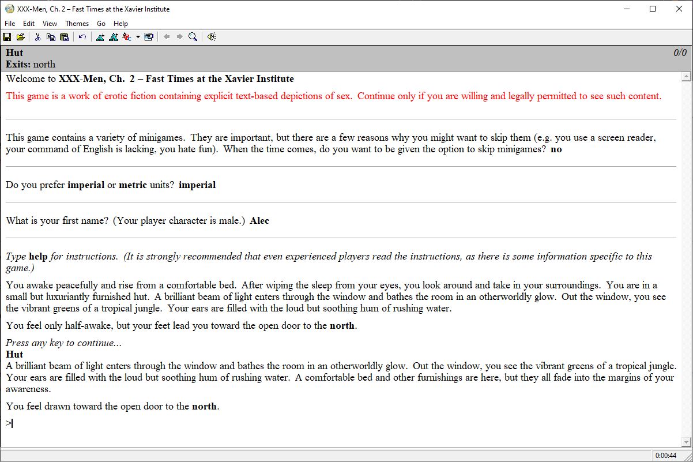
Task: Decrease font size with the A down-arrow icon
Action: (x=100, y=37)
